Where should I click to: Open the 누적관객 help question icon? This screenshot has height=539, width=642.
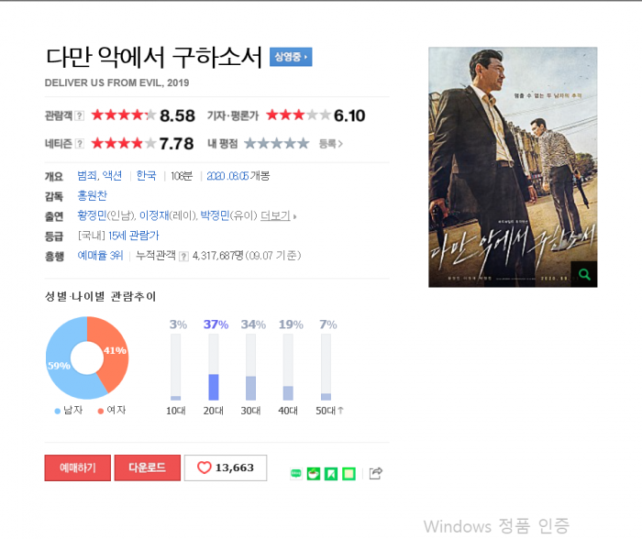coord(183,257)
